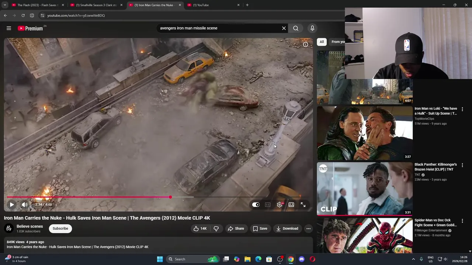Play Black Panther Killmonger clip thumbnail
Screen dimensions: 472x265
[x=365, y=189]
